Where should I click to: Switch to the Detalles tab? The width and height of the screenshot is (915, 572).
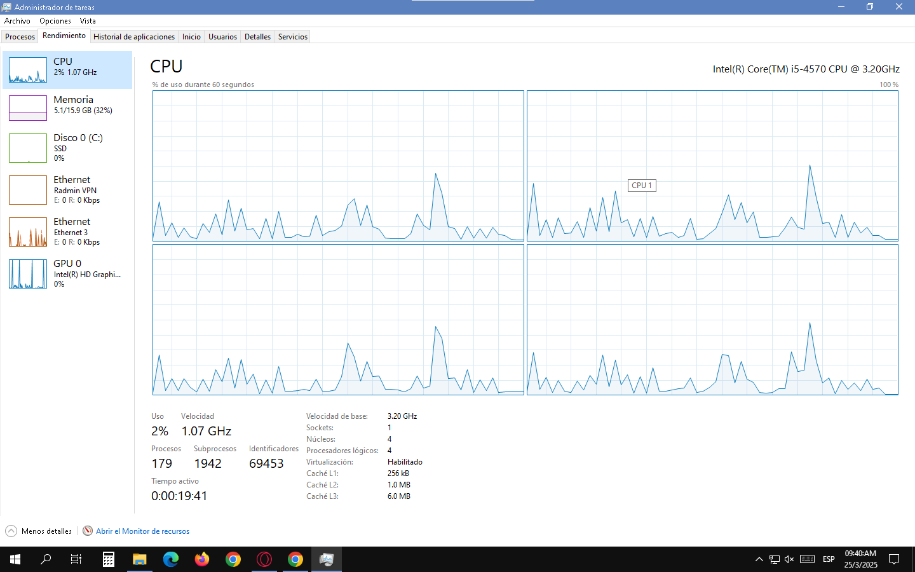257,36
